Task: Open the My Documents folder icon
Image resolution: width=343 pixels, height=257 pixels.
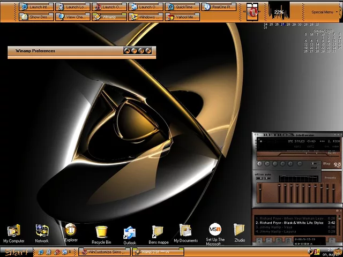Action: [x=185, y=231]
